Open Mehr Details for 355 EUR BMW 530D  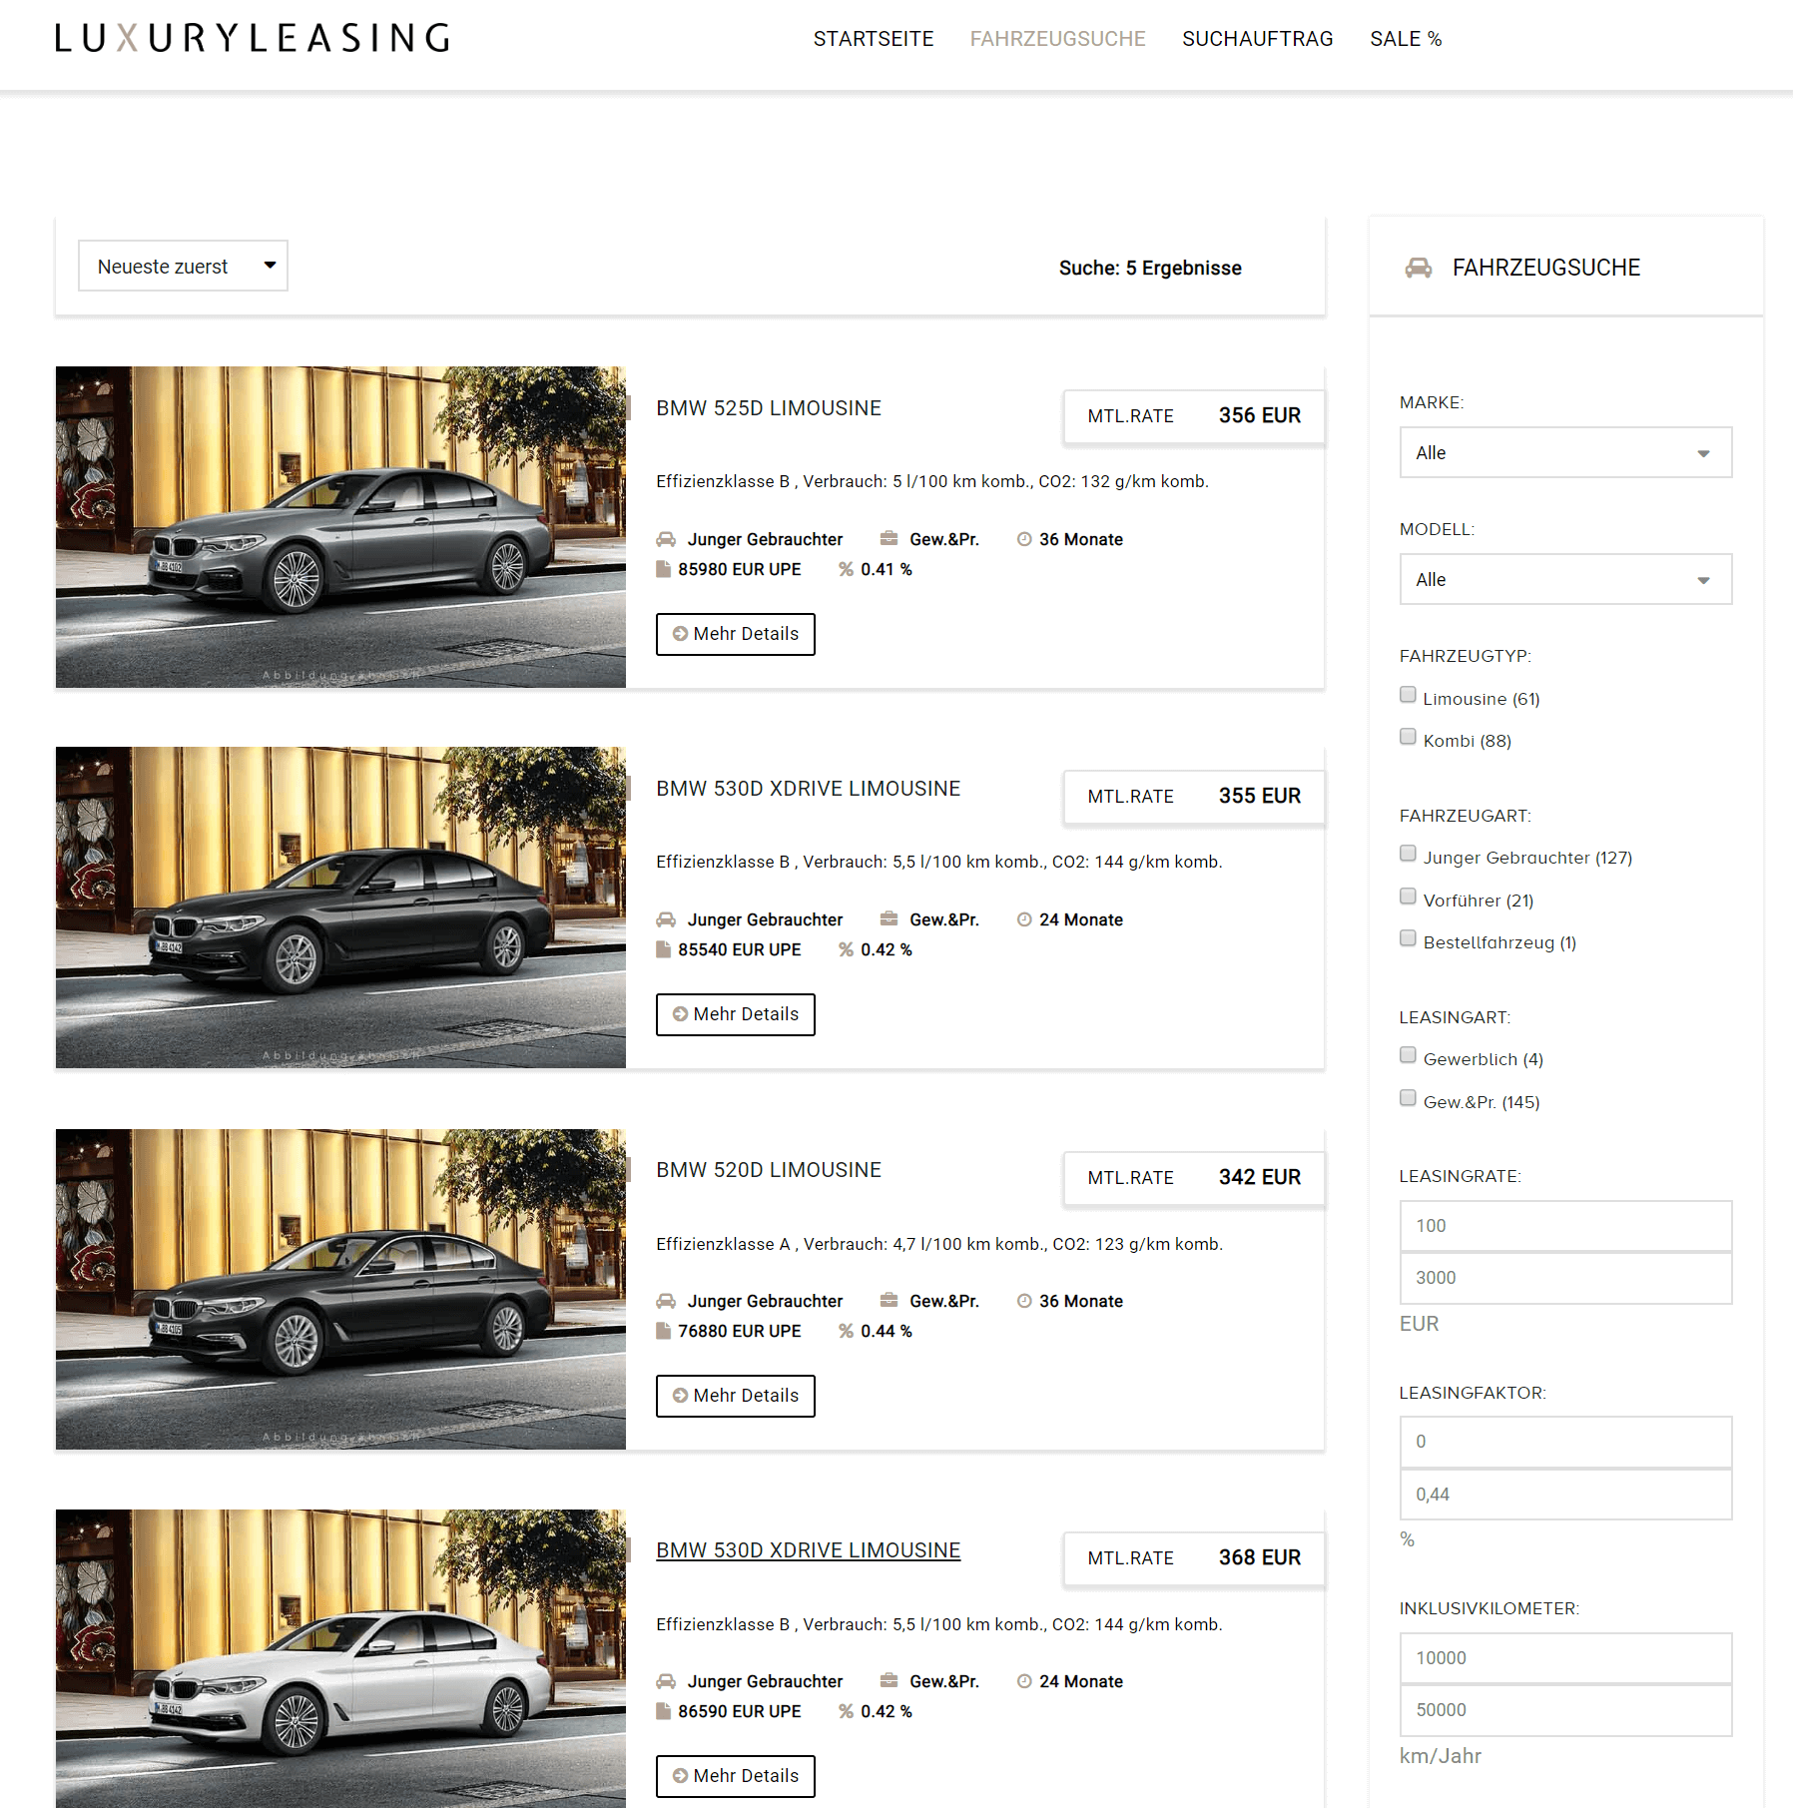click(x=735, y=1014)
